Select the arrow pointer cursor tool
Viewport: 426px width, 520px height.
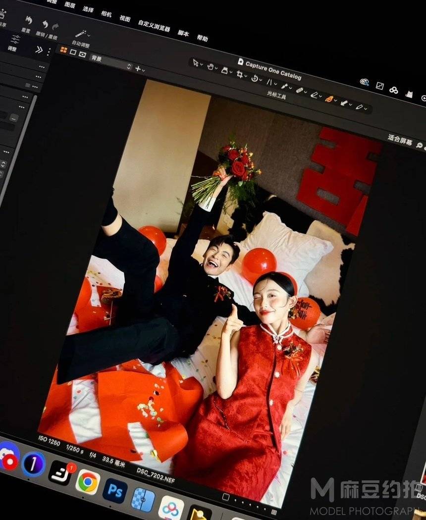click(196, 63)
